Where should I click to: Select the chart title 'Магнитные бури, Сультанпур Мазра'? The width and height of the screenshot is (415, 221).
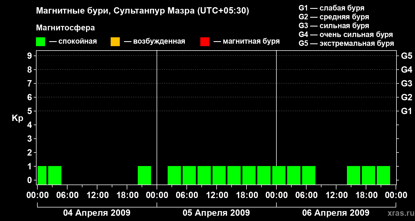click(115, 11)
